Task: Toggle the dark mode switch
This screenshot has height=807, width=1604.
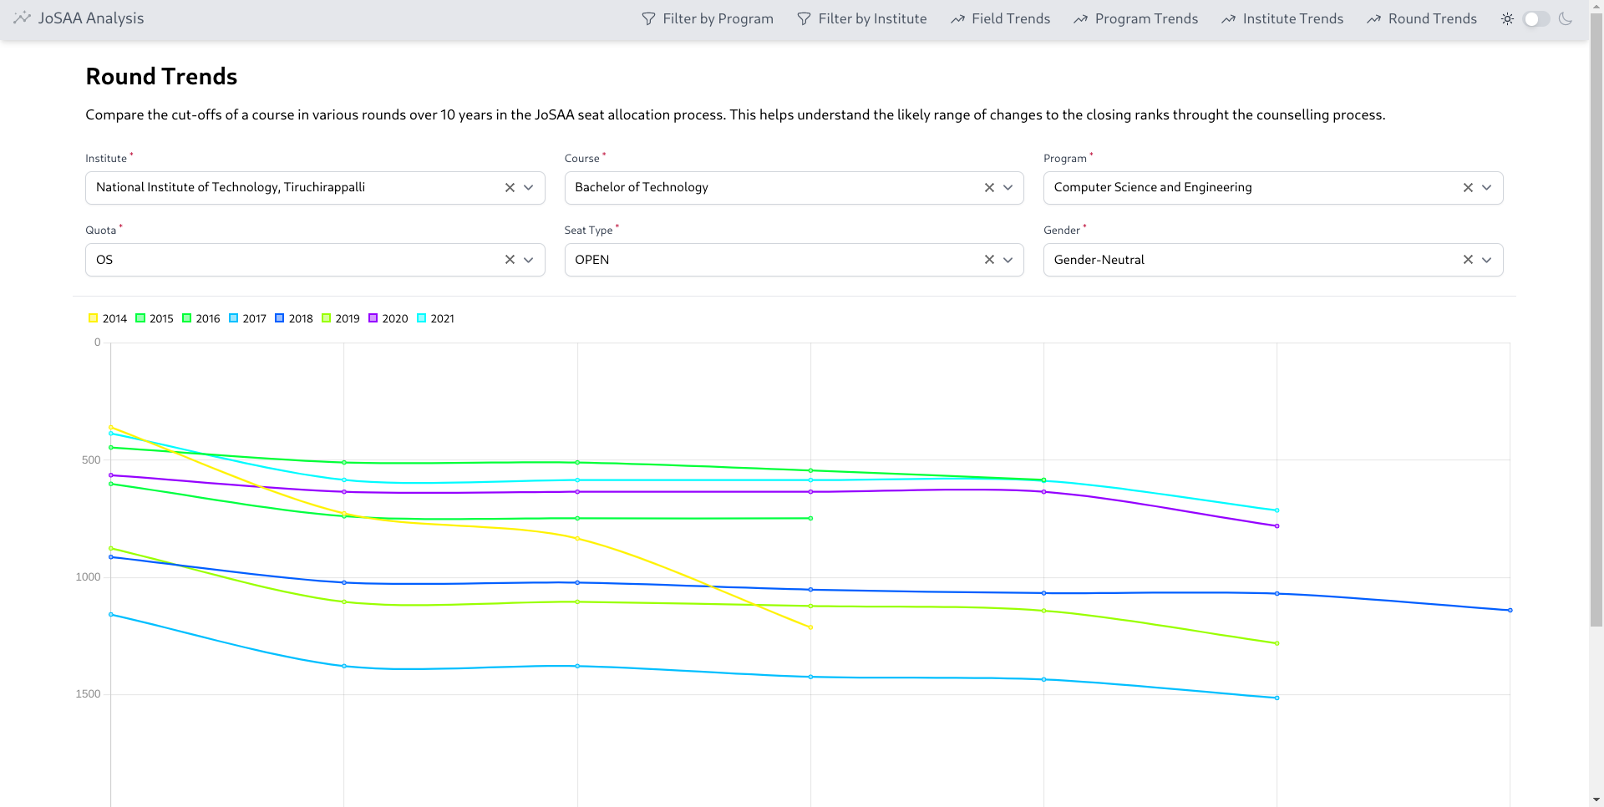Action: (1536, 18)
